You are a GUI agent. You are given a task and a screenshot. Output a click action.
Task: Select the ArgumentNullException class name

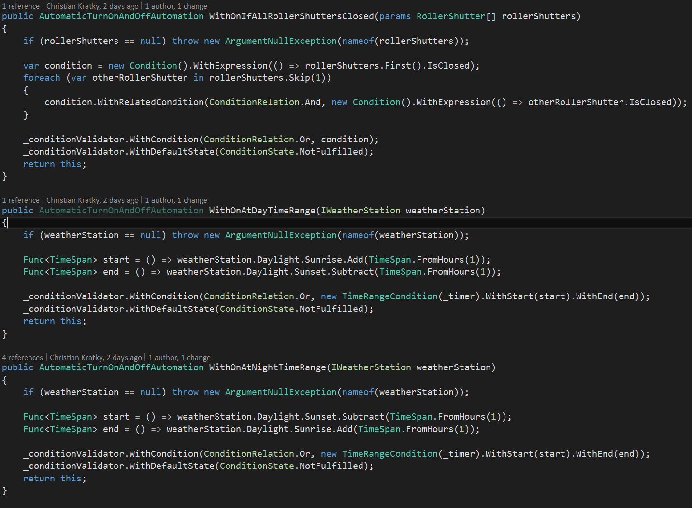tap(280, 41)
